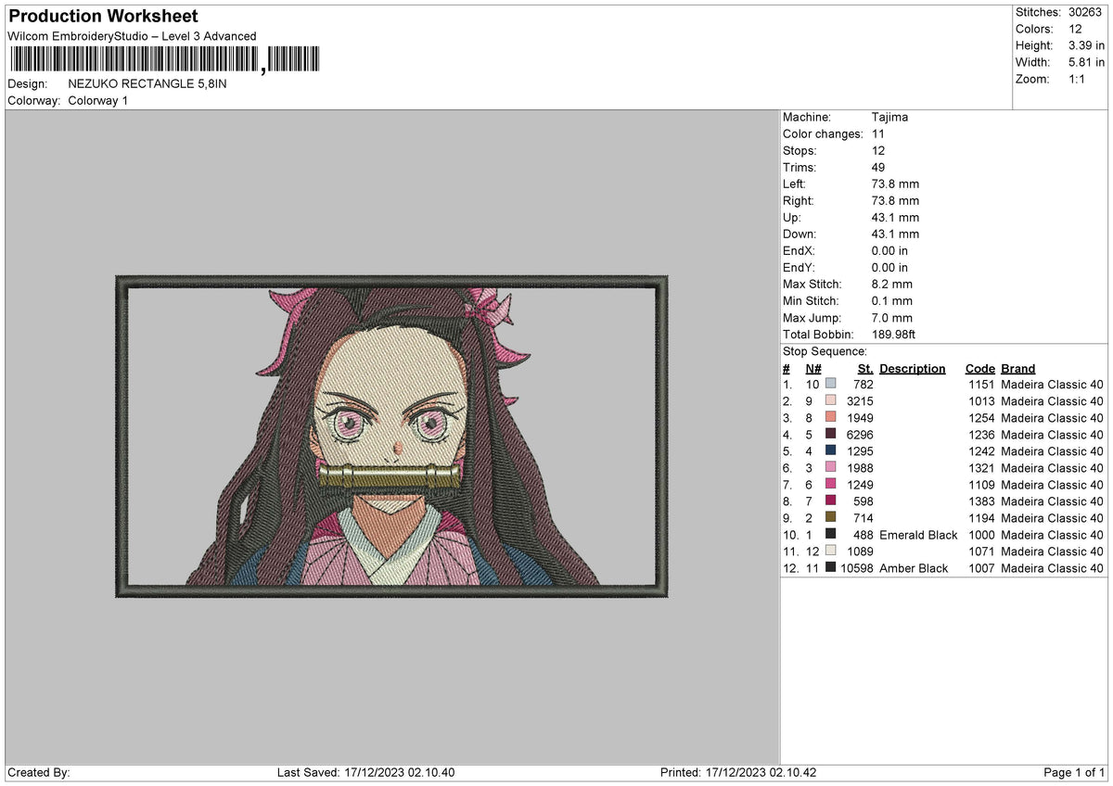
Task: Click design name 'NEZUKO RECTANGLE 5,8IN'
Action: [147, 83]
